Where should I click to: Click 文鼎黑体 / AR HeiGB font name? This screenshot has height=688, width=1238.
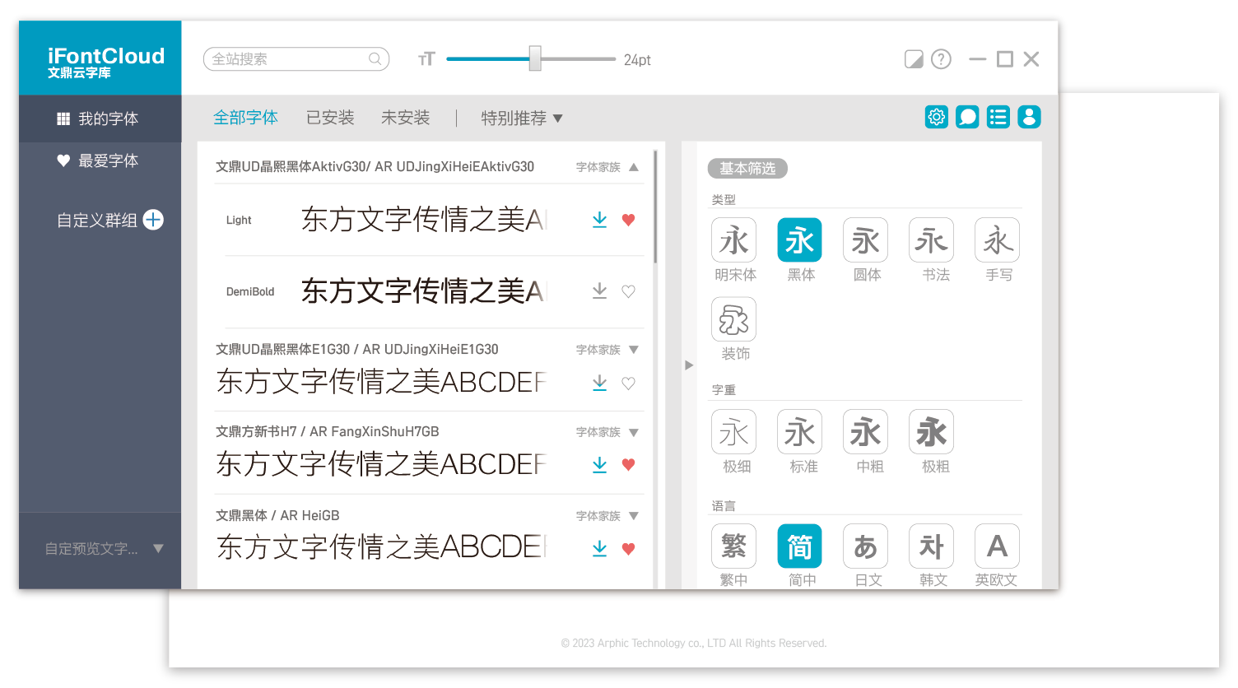(277, 516)
